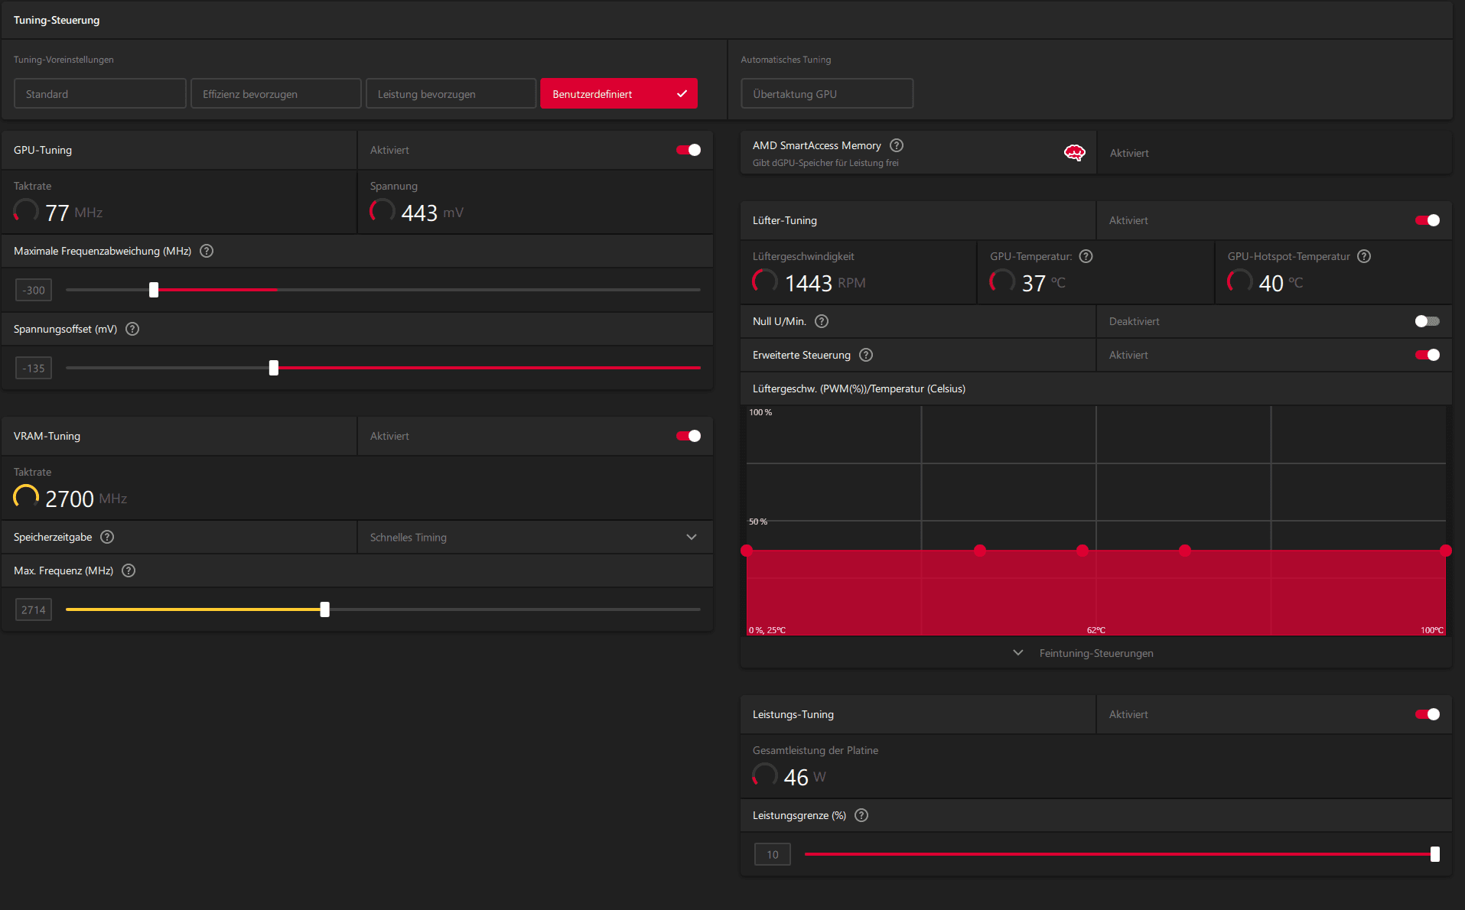Show help for GPU-Hotspot-Temperatur
1465x910 pixels.
(x=1364, y=256)
